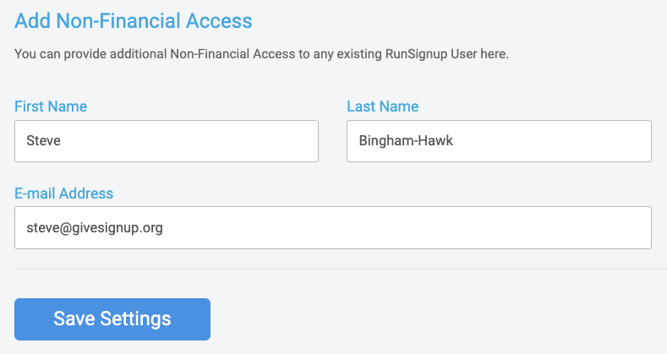Click the E-mail Address label
Viewport: 667px width, 354px height.
(x=63, y=193)
